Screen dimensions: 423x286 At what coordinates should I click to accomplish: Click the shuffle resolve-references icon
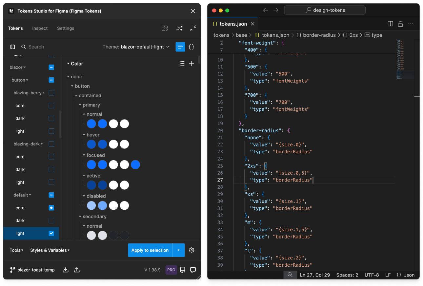tap(179, 29)
